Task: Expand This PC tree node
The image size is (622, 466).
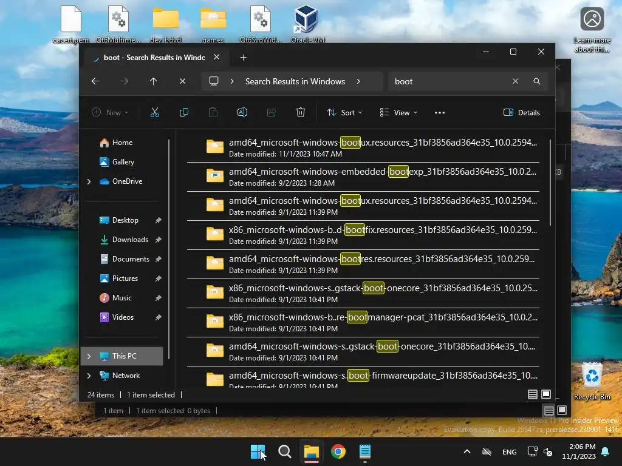Action: 89,356
